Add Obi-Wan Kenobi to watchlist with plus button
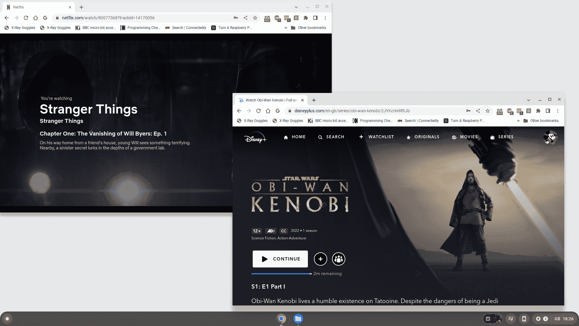Image resolution: width=579 pixels, height=326 pixels. (x=321, y=259)
